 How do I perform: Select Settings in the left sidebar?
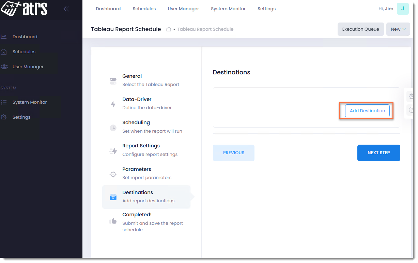click(x=21, y=117)
